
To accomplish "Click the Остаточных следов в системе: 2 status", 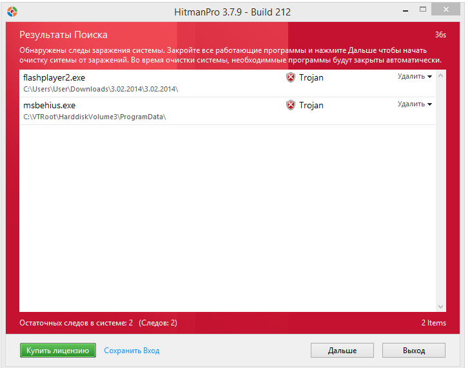I will 76,323.
